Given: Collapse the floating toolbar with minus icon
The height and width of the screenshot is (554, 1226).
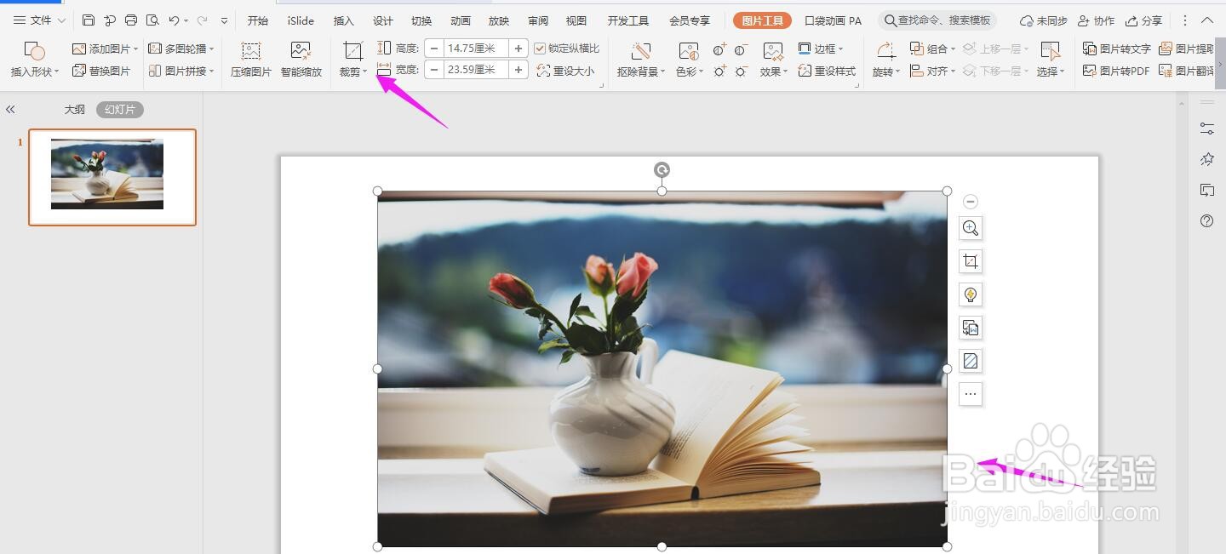Looking at the screenshot, I should pos(971,202).
